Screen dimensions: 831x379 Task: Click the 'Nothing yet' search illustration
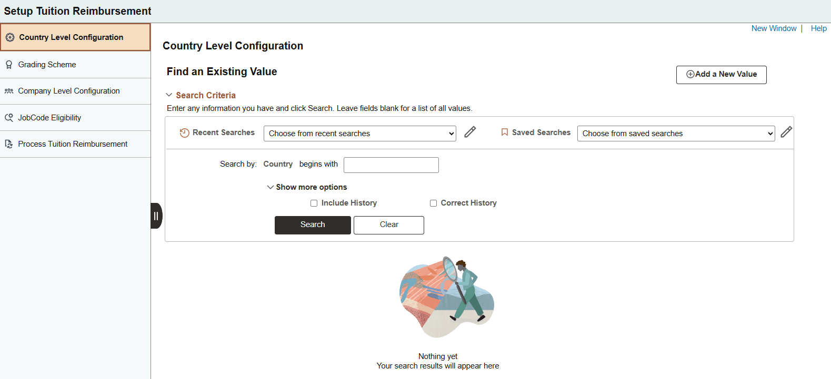tap(447, 298)
